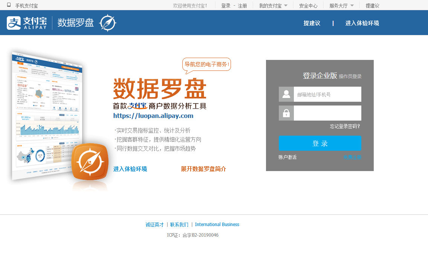428x260 pixels.
Task: Click the padlock icon beside password field
Action: pyautogui.click(x=286, y=113)
